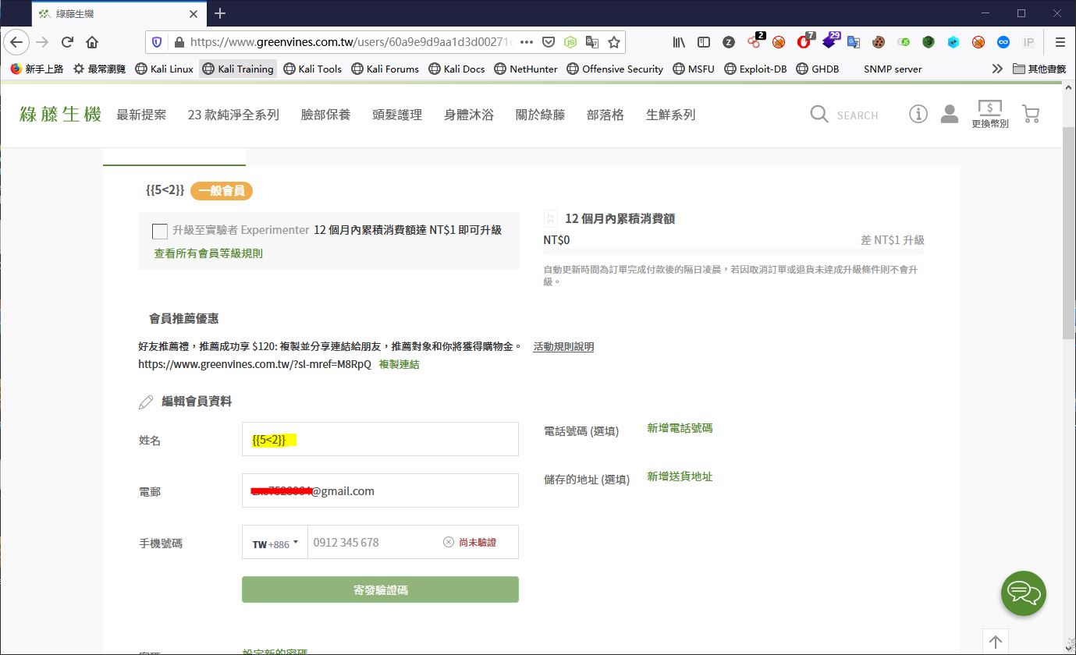Open the Offensive Security bookmark
Image resolution: width=1076 pixels, height=655 pixels.
tap(615, 69)
